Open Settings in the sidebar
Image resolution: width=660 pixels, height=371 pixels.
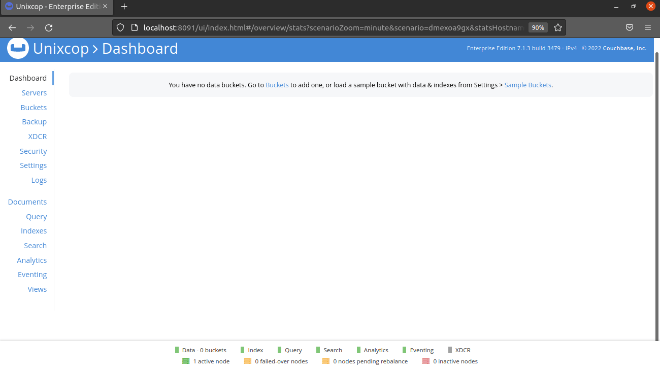tap(34, 165)
